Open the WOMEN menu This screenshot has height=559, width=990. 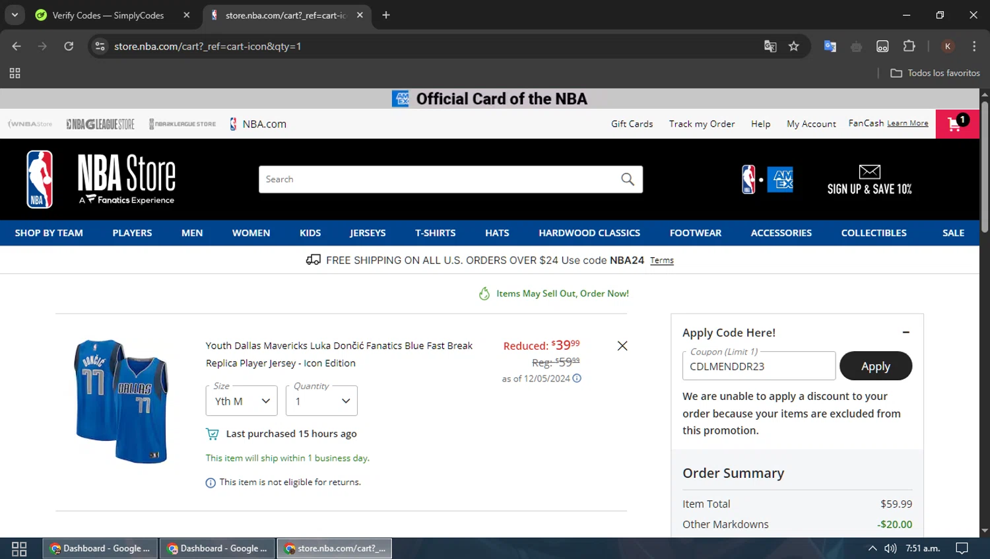pos(251,233)
